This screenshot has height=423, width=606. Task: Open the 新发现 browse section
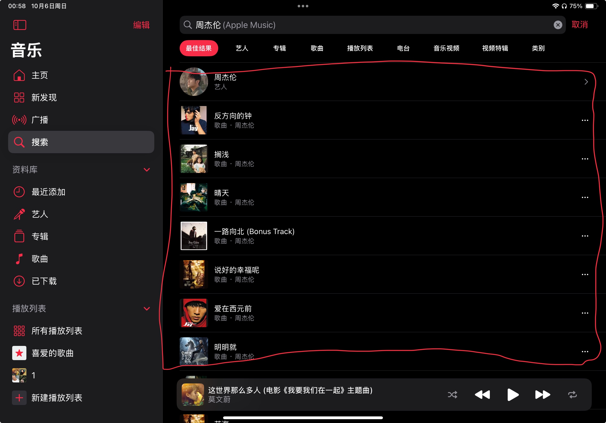coord(44,98)
